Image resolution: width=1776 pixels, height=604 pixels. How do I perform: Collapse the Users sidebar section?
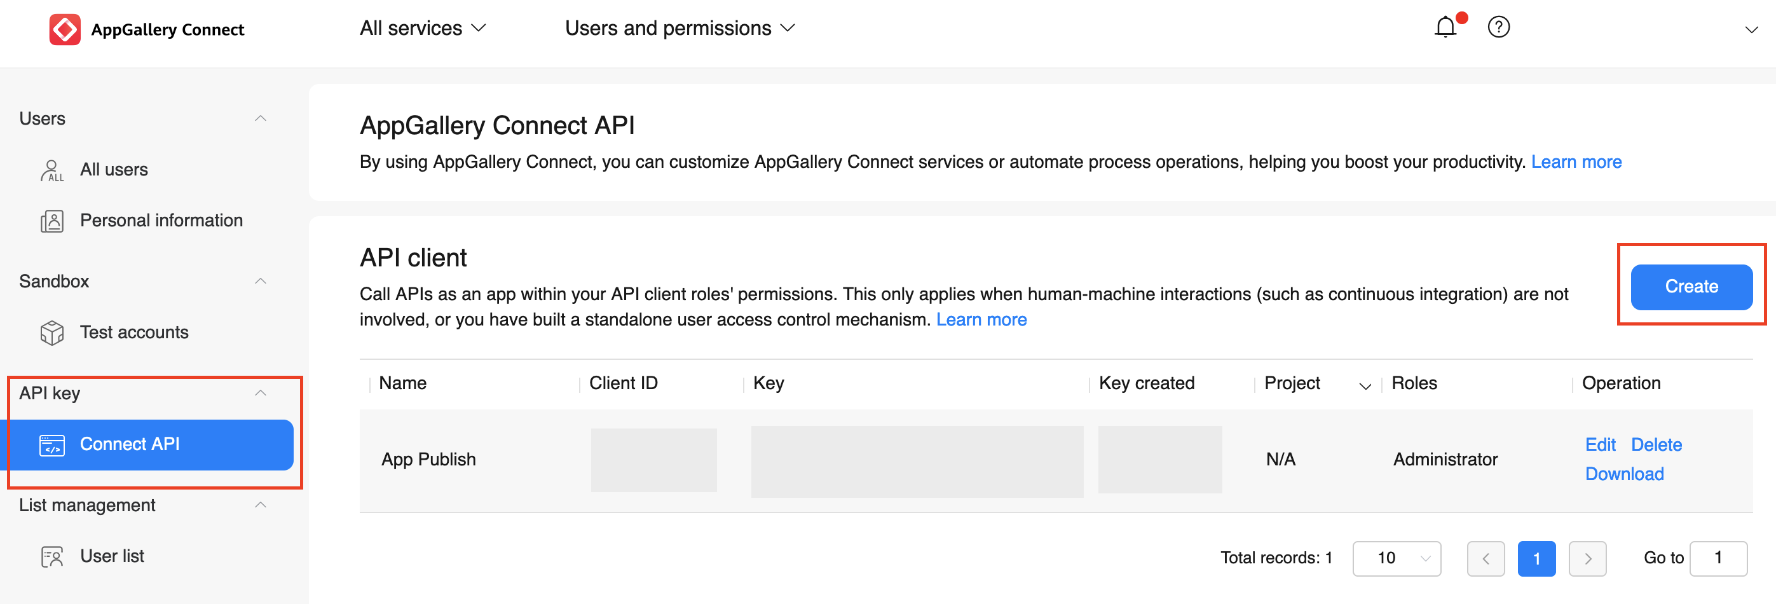tap(260, 119)
